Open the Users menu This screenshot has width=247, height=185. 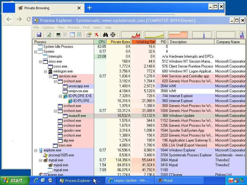pos(97,27)
